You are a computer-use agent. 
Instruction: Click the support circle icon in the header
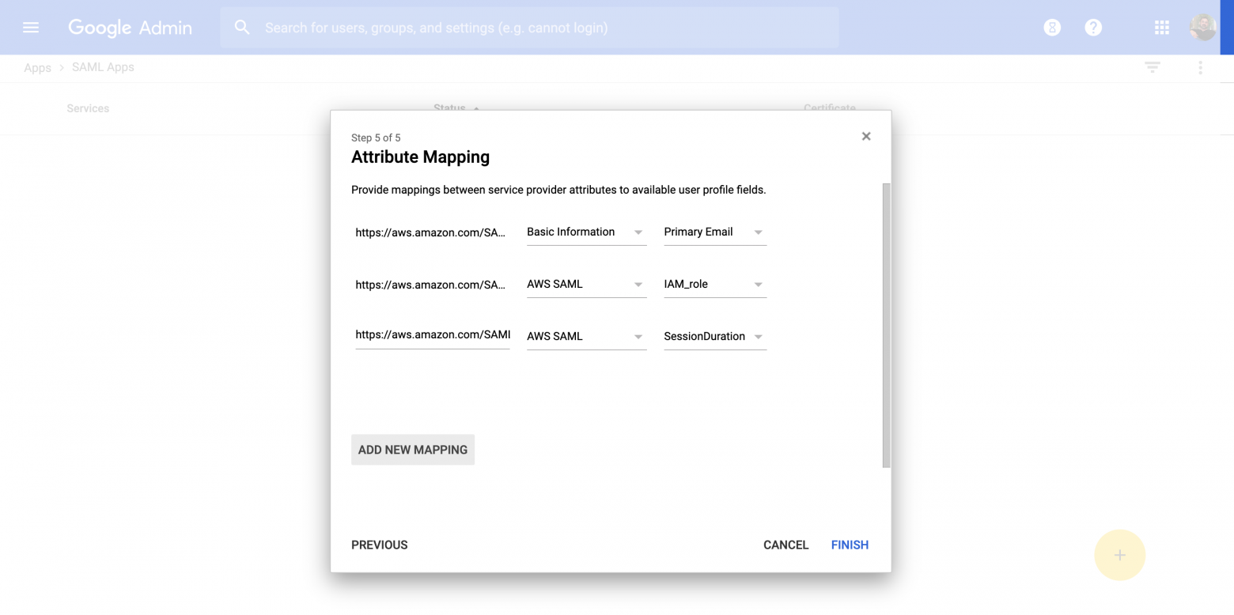pyautogui.click(x=1052, y=27)
